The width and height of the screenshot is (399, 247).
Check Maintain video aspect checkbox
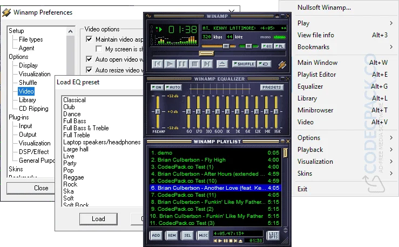pos(89,39)
